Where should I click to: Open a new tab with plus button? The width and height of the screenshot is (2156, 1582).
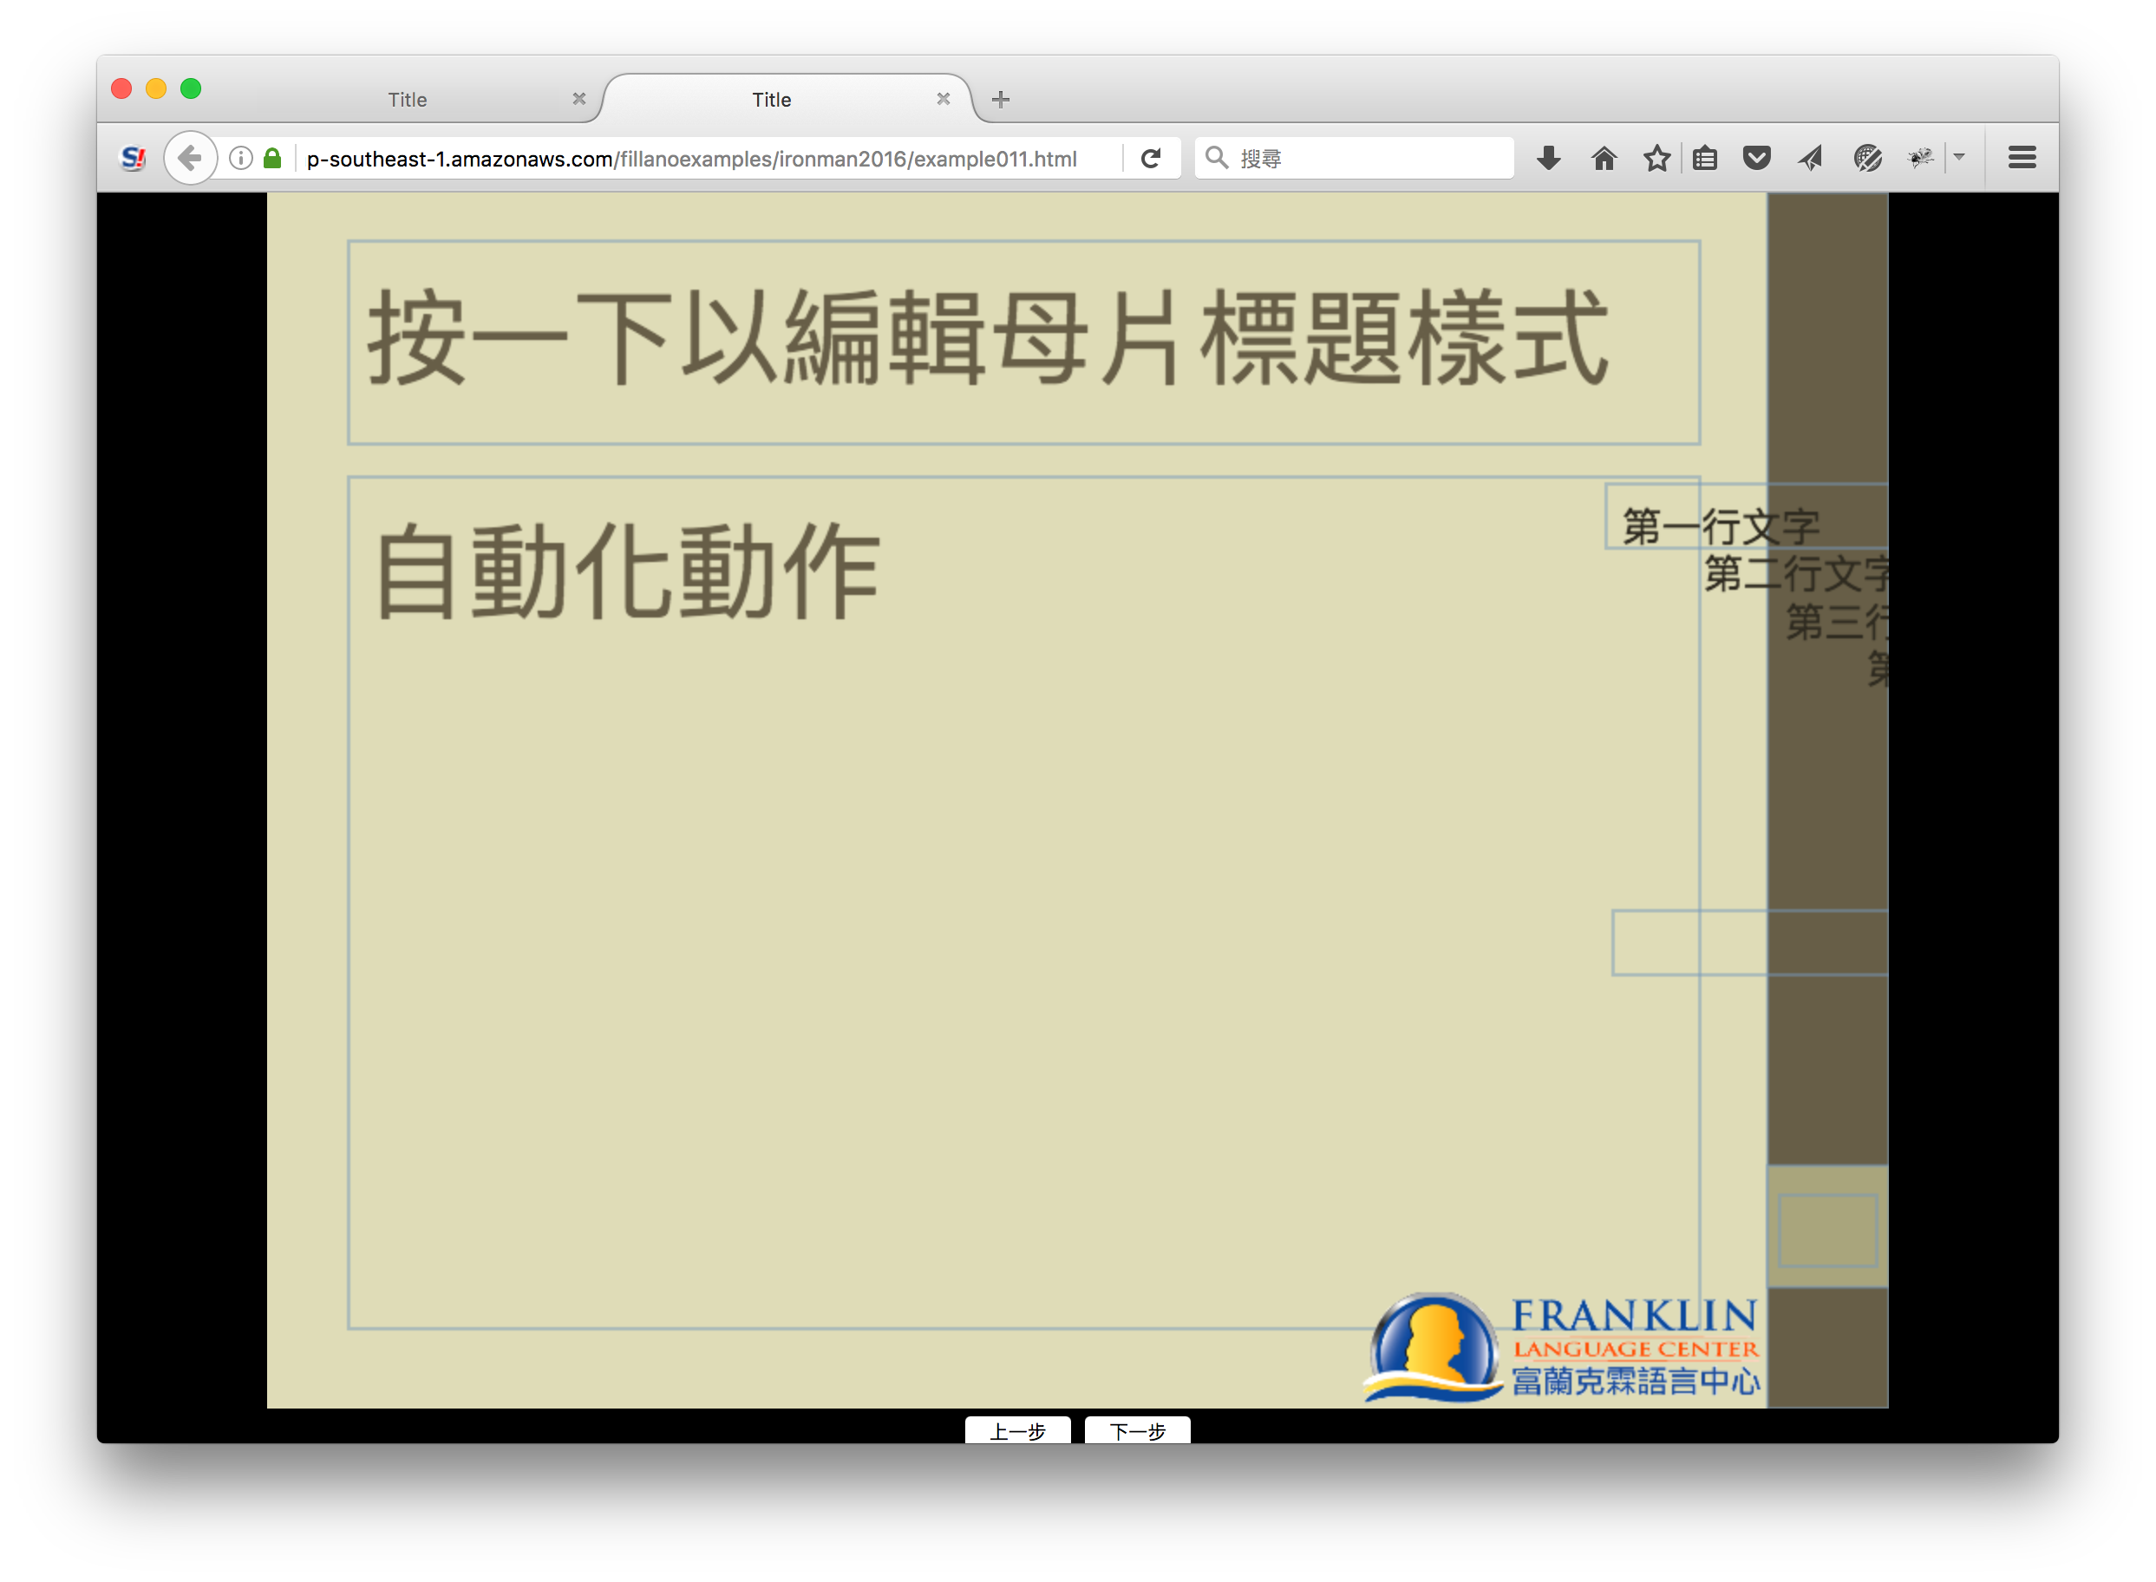tap(1001, 99)
